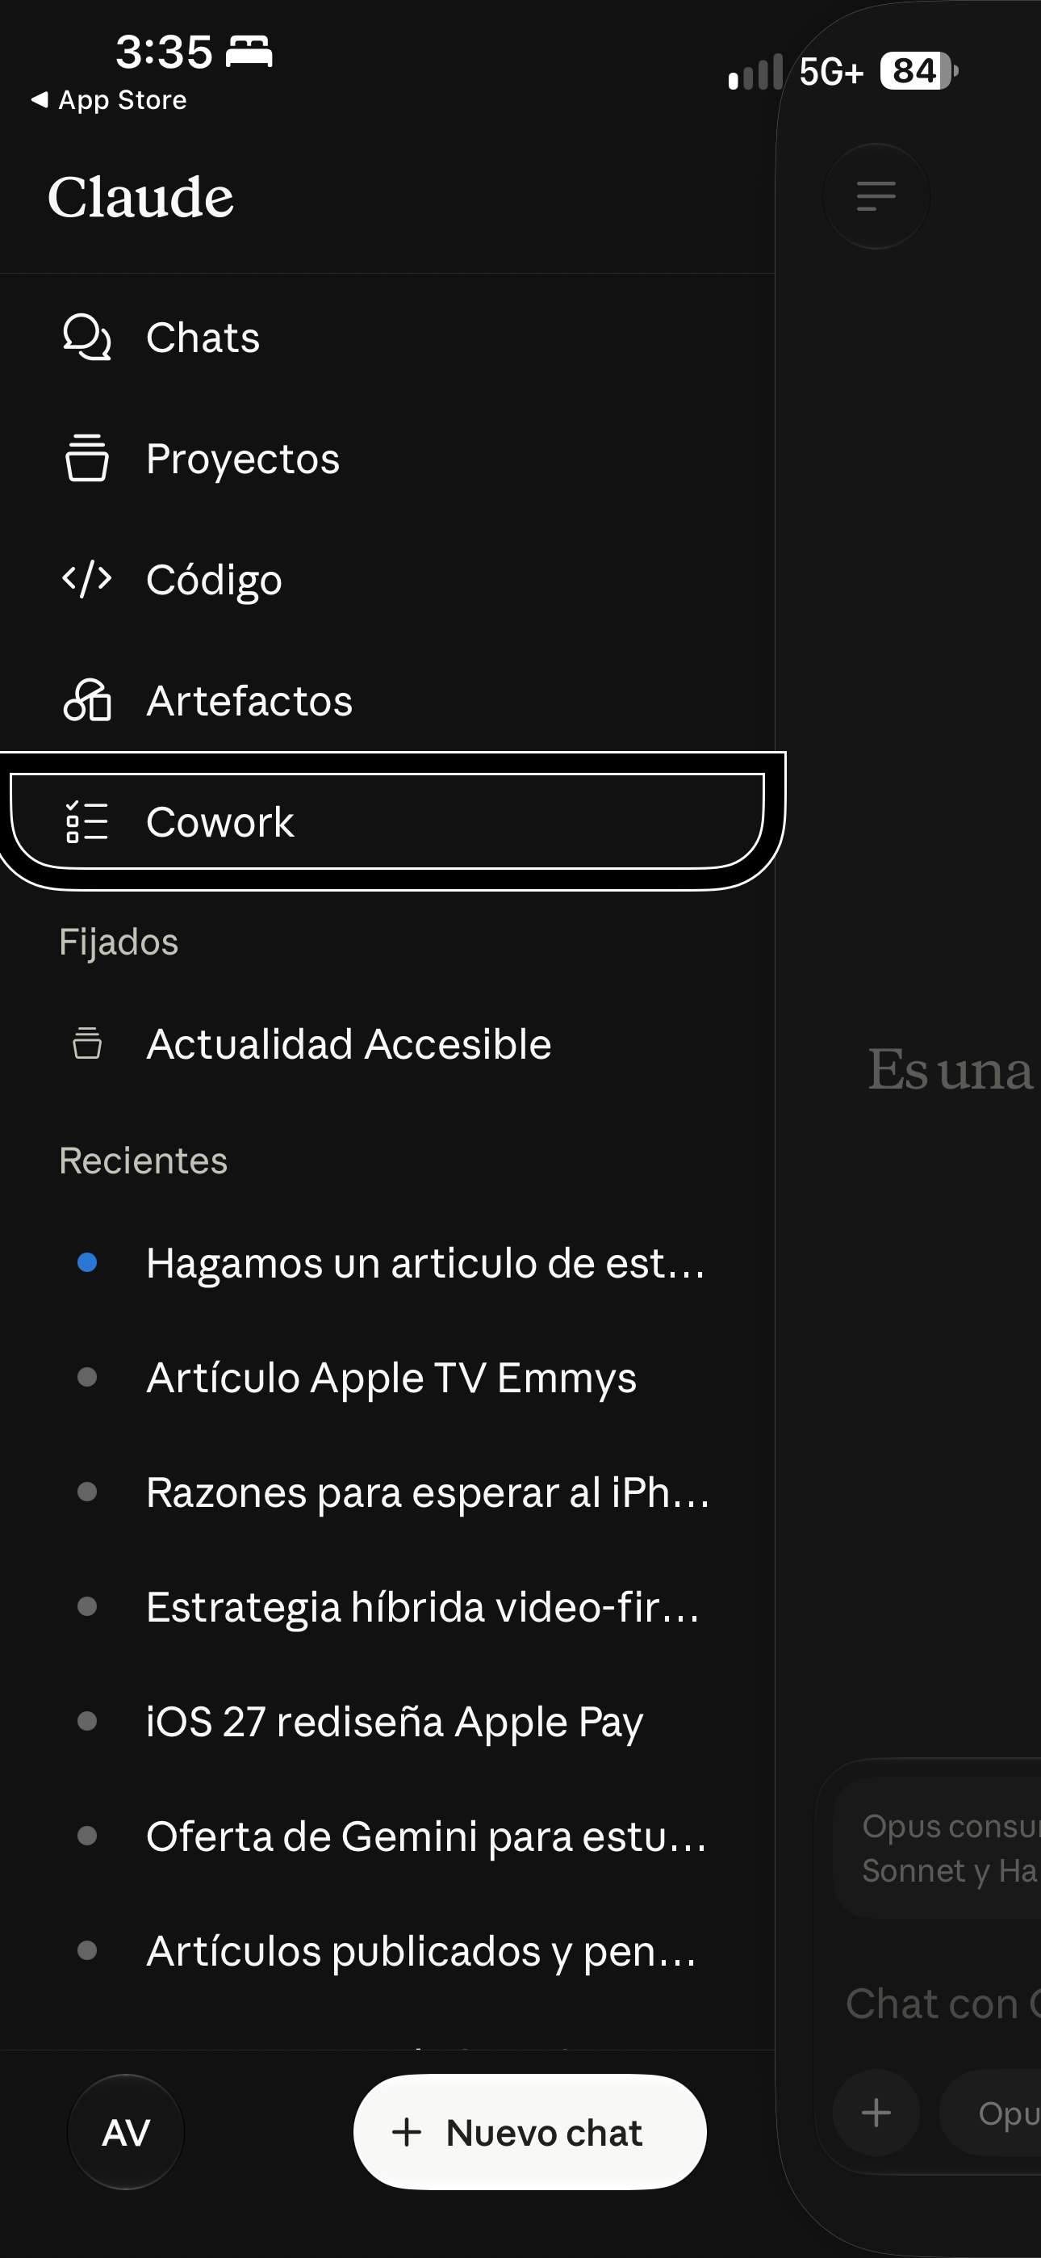The image size is (1041, 2258).
Task: Tap the Claude title header
Action: coord(141,197)
